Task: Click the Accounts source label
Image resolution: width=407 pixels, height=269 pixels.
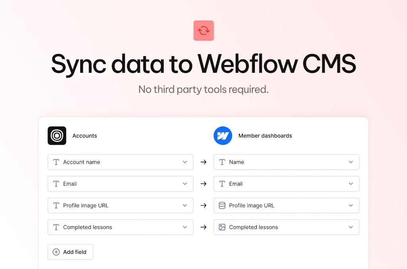Action: [x=85, y=135]
